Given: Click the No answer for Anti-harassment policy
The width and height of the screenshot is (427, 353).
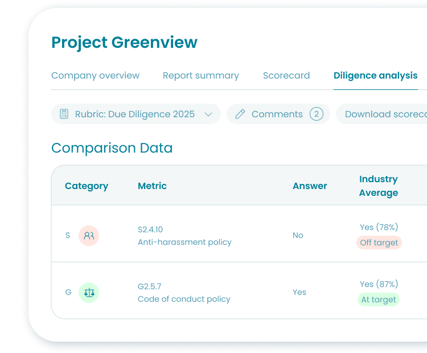Looking at the screenshot, I should point(298,235).
